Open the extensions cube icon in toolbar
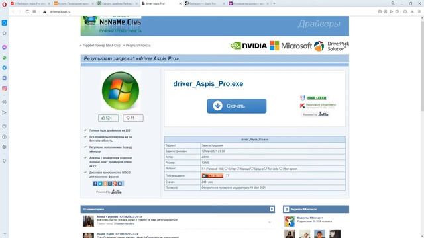Screen dimensions: 424x238 (405, 12)
